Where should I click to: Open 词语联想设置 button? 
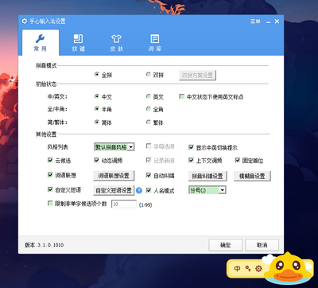pos(114,176)
